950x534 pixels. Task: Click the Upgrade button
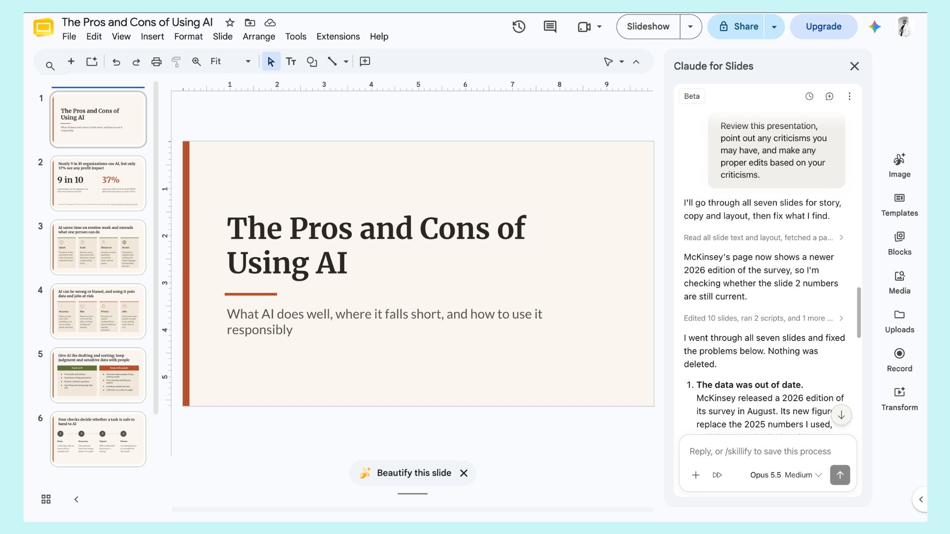tap(823, 27)
